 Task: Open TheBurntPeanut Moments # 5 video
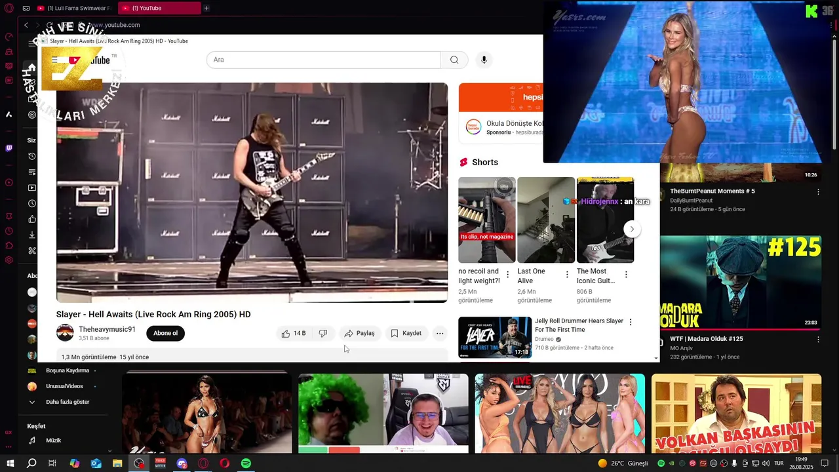click(712, 191)
